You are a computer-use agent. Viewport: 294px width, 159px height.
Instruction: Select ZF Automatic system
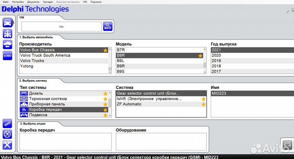click(x=161, y=104)
